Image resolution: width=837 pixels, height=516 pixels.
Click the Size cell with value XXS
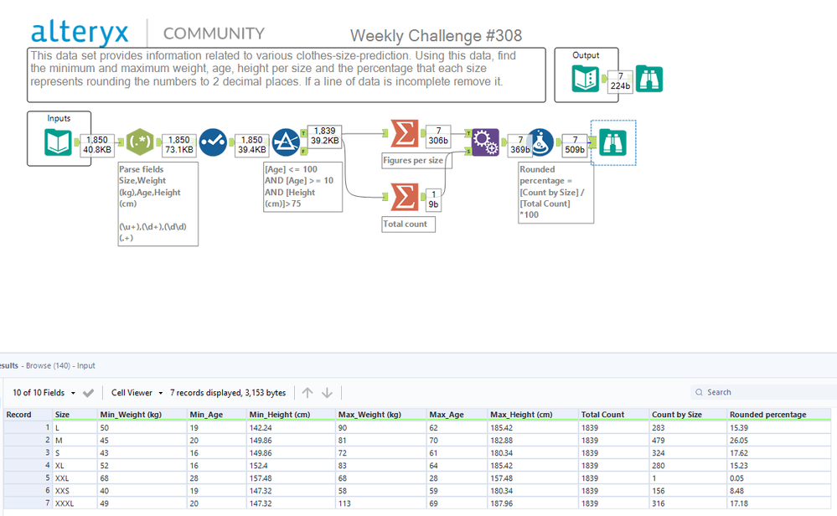click(x=75, y=491)
